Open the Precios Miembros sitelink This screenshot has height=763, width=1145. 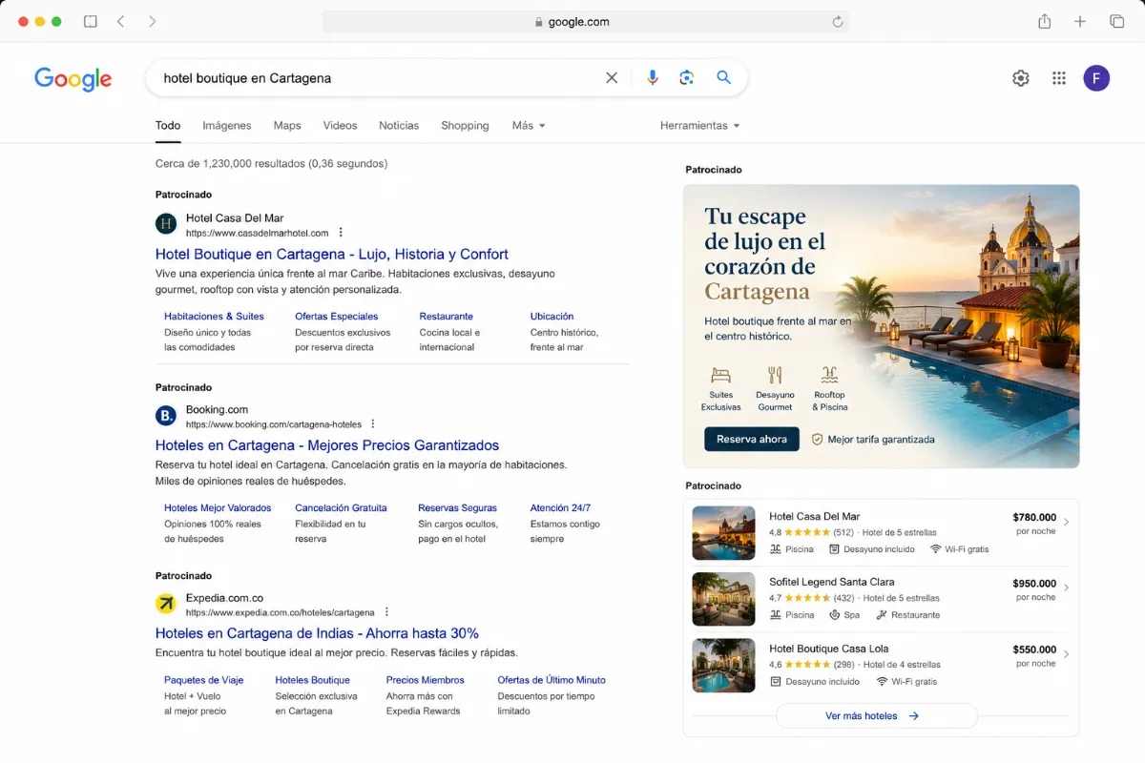(426, 680)
